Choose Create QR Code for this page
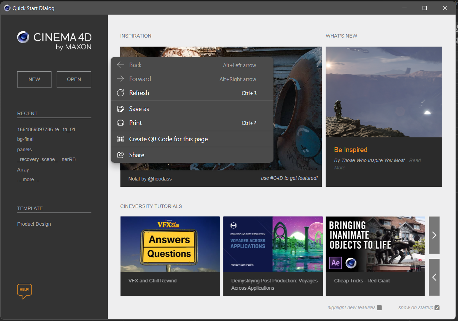The height and width of the screenshot is (321, 458). pos(192,139)
